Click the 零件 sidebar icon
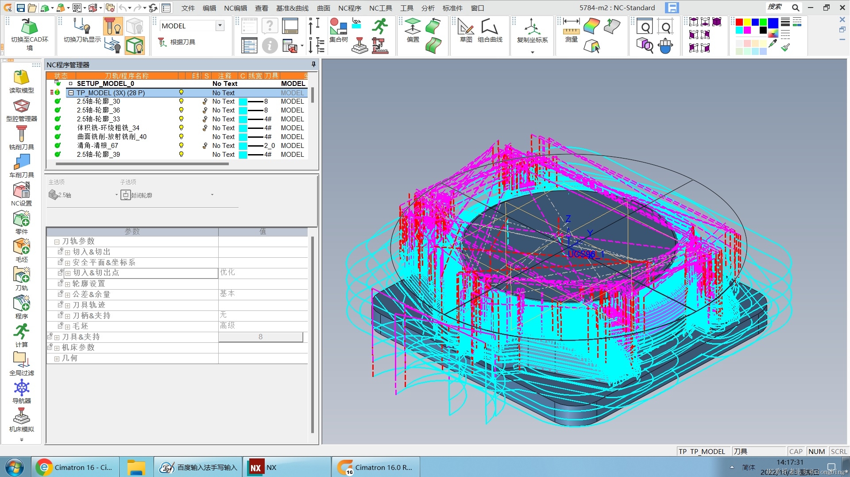The image size is (850, 477). click(x=21, y=219)
